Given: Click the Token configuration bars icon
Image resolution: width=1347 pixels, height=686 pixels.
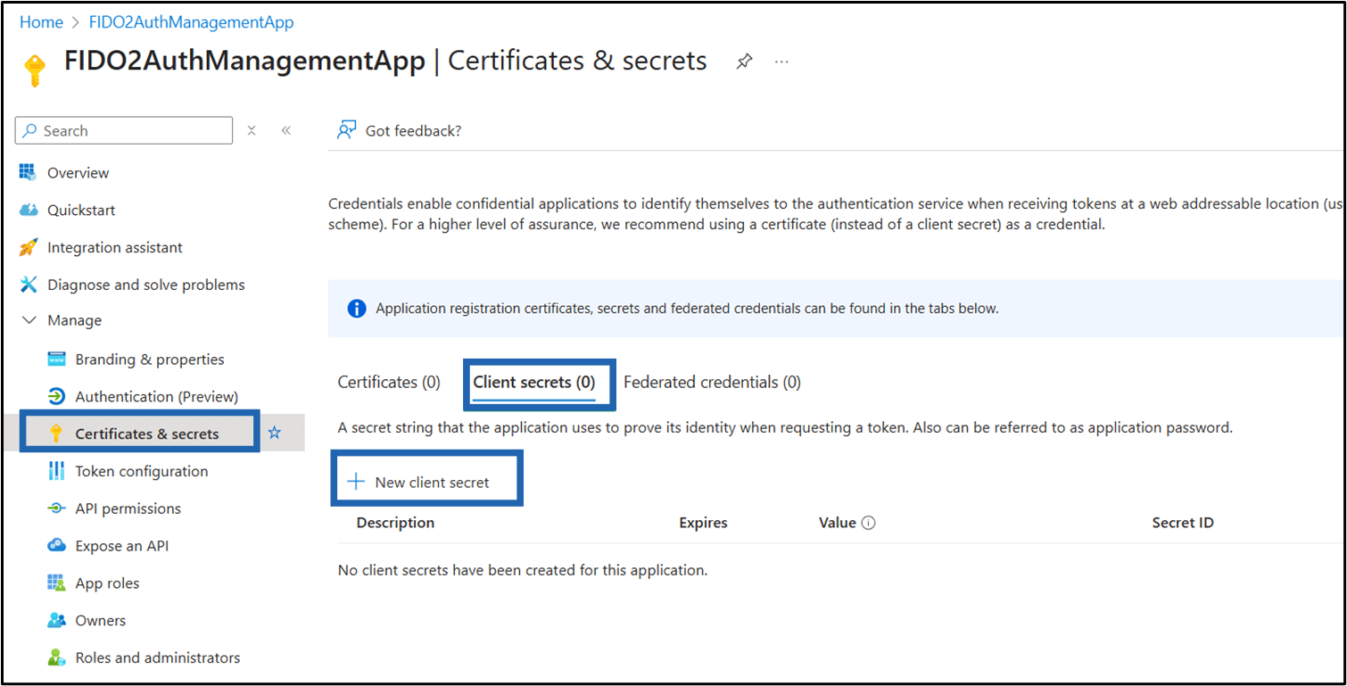Looking at the screenshot, I should (x=56, y=471).
